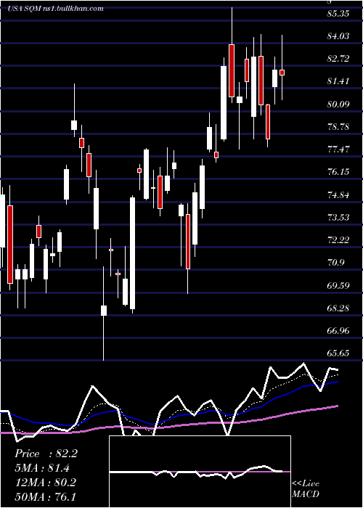
Task: Click the USA SQM ns1.bullkhan.com title
Action: (x=55, y=9)
